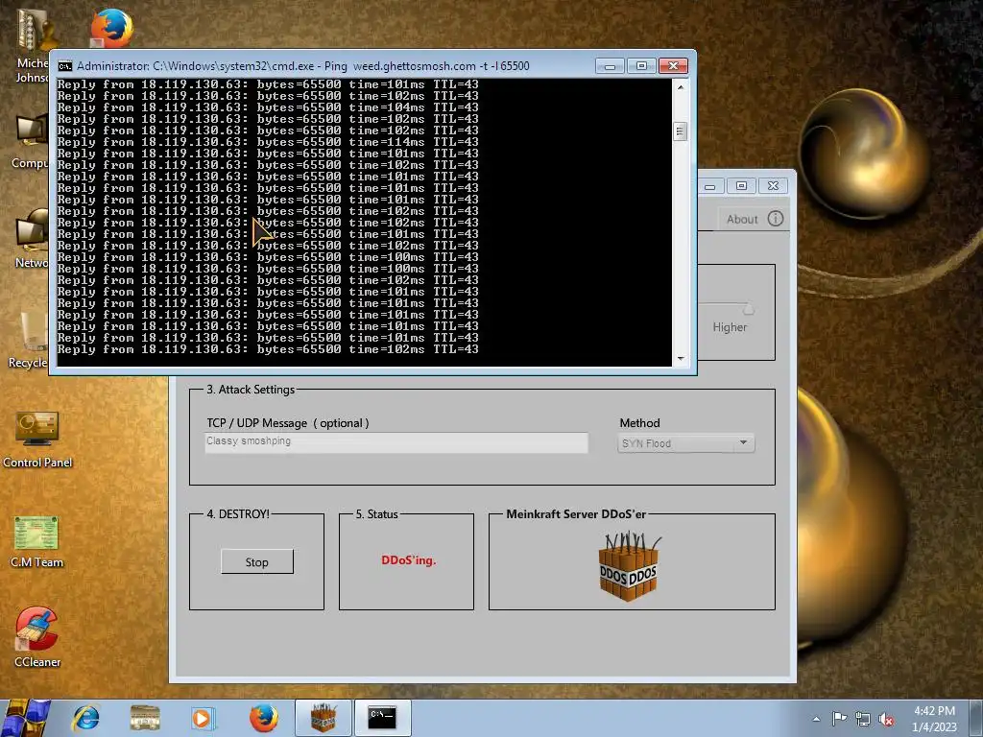Screen dimensions: 983x737
Task: Click the red DDoS'ing. status text
Action: pyautogui.click(x=408, y=560)
